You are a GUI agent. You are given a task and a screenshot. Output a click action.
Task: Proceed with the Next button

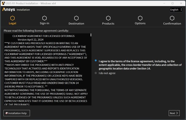pos(174,113)
